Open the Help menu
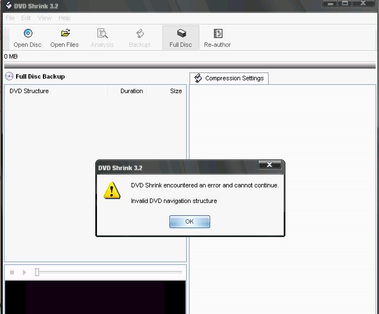Screen dimensions: 379x314 (65, 18)
